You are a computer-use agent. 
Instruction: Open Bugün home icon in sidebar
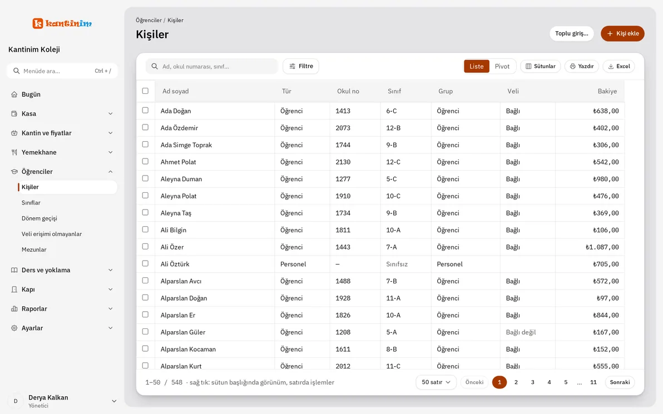14,94
